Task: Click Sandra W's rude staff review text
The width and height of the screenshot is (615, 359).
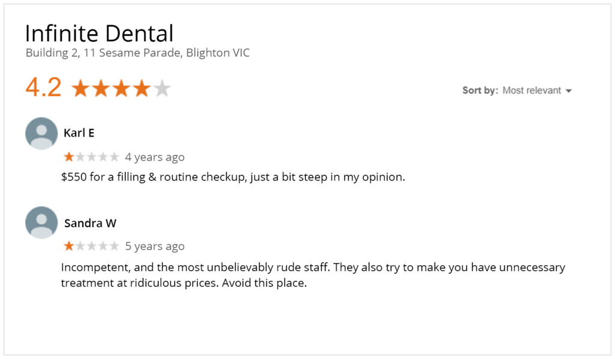Action: (x=313, y=275)
